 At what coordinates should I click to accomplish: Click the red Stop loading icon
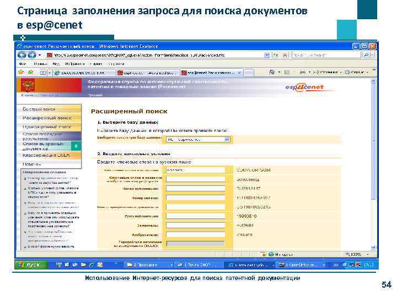(x=285, y=55)
